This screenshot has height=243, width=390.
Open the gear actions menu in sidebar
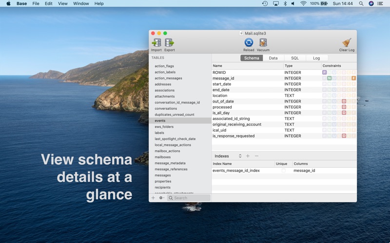point(161,198)
